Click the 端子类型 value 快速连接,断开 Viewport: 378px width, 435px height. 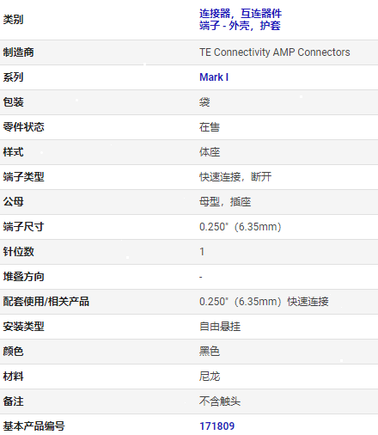[x=235, y=177]
